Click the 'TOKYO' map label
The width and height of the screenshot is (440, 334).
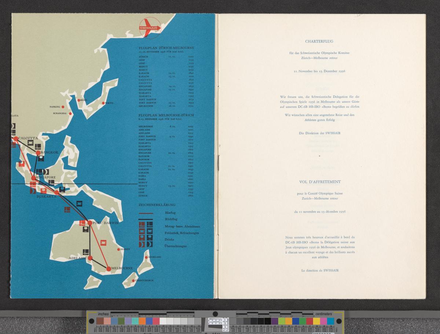tap(109, 103)
